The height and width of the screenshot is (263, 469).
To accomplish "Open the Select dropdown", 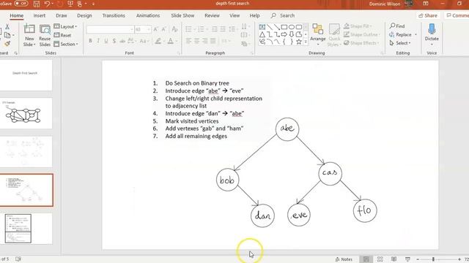I will 400,43.
